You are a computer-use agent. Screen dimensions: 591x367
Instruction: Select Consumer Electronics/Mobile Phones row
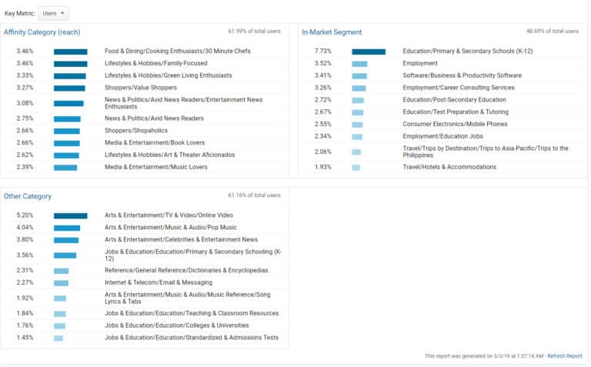point(455,124)
